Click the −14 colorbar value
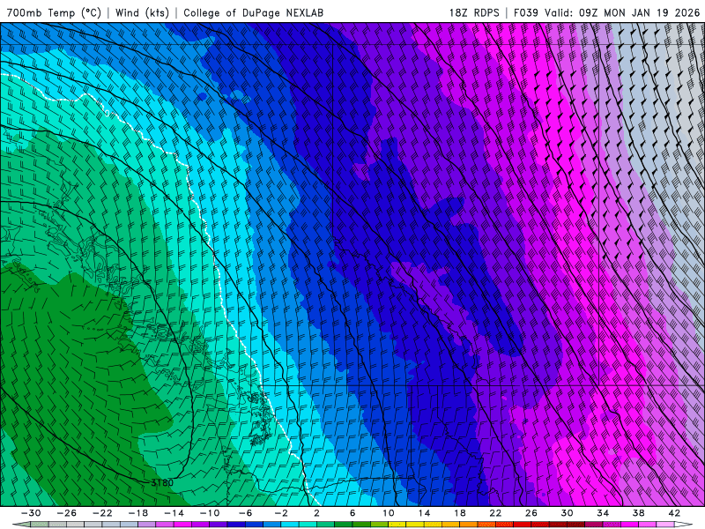705x529 pixels. coord(174,513)
